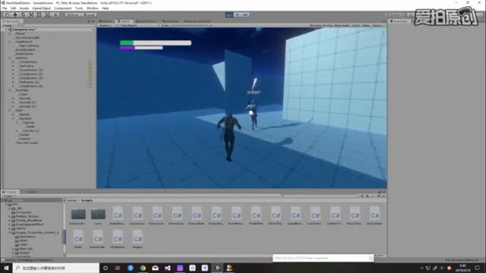Open Project panel Create dropdown
Screen dimensions: 486x273
pos(8,196)
